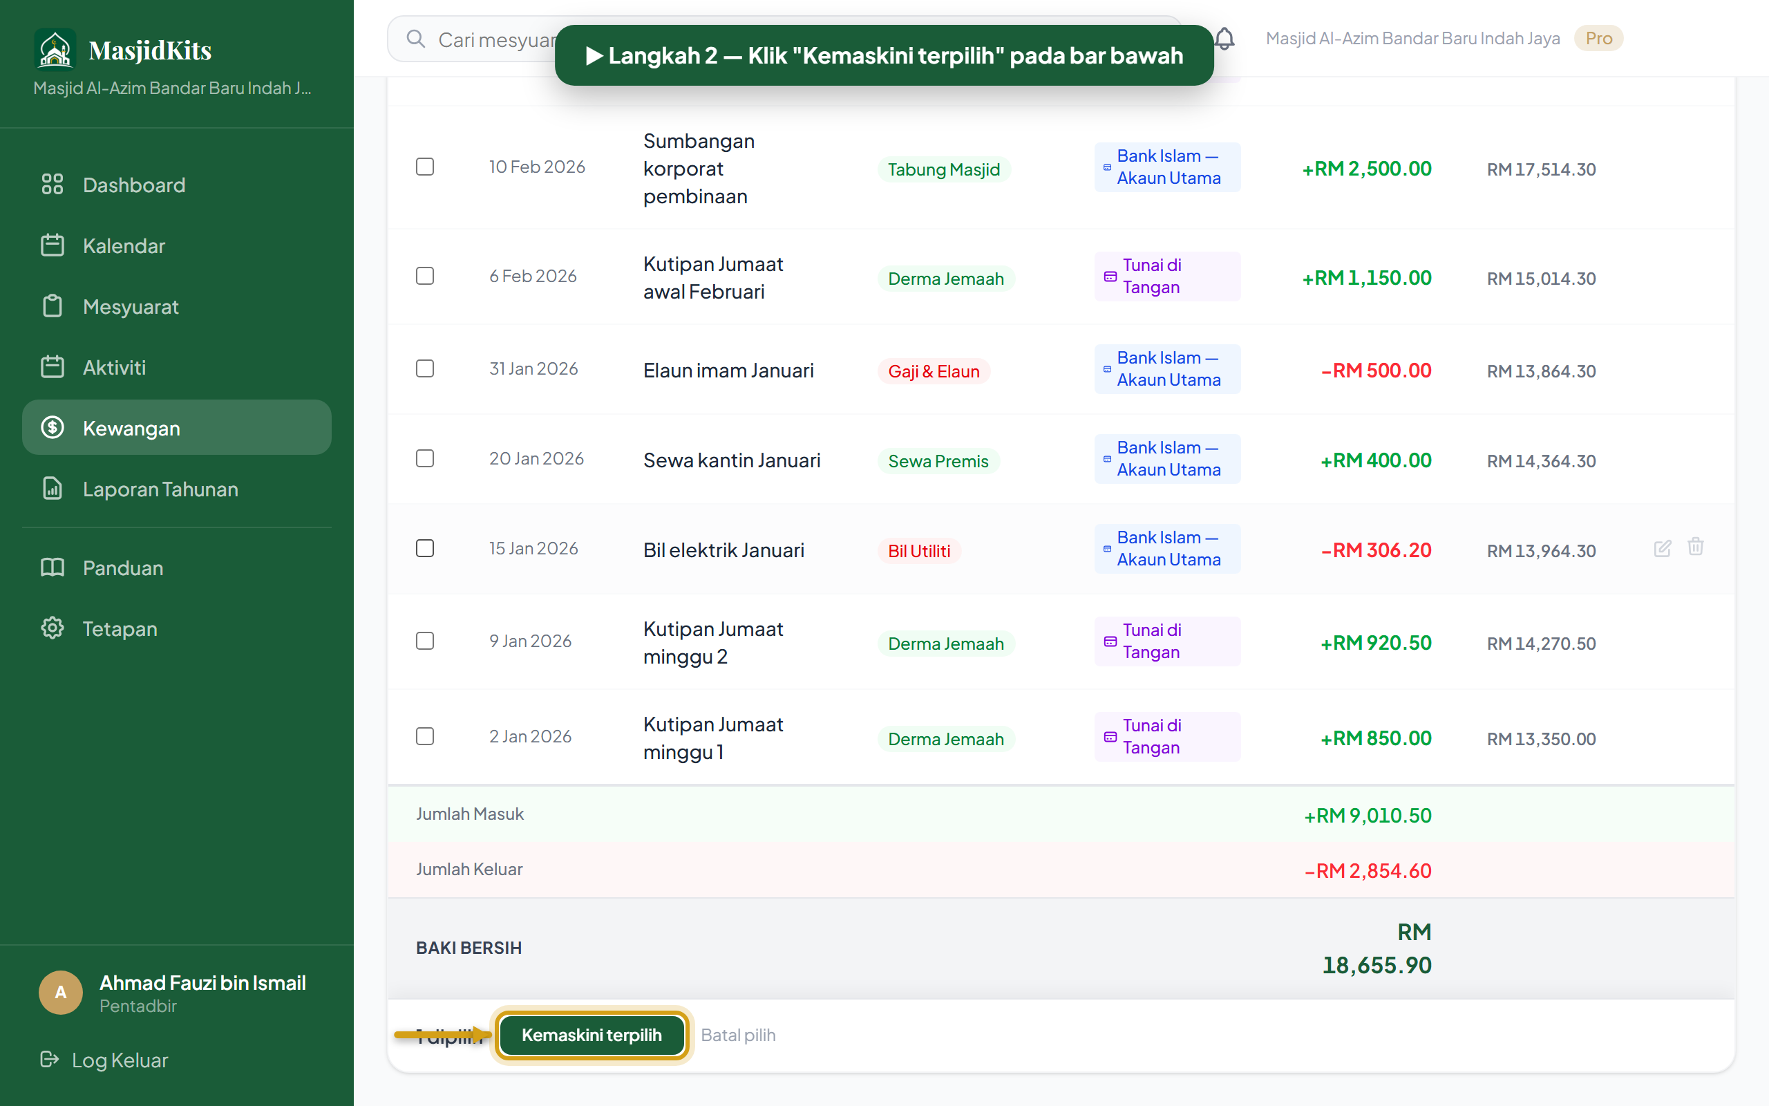Screen dimensions: 1769x1106
Task: Click the Mesyuarat clipboard icon
Action: point(52,306)
